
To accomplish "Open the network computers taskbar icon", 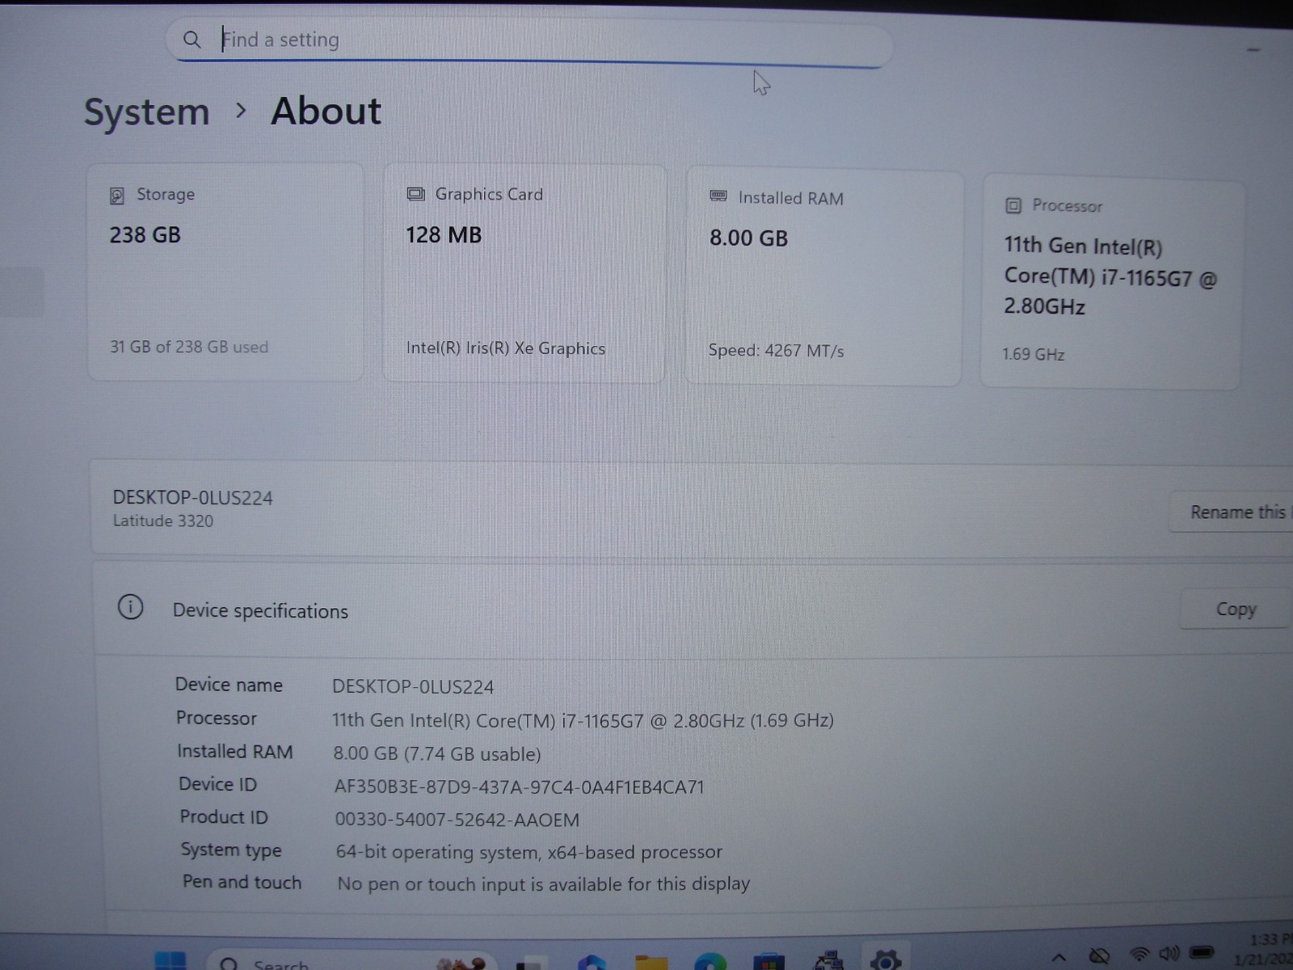I will coord(828,961).
